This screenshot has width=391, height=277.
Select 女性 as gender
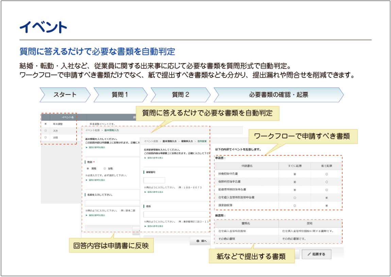click(105, 169)
